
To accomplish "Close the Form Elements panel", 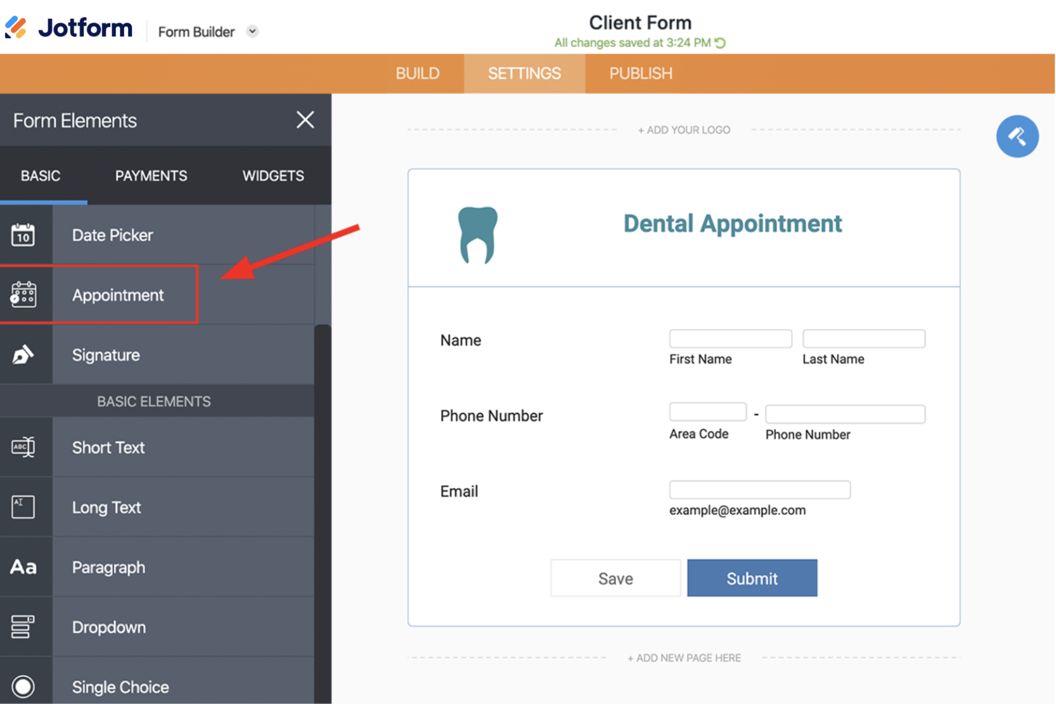I will tap(305, 120).
